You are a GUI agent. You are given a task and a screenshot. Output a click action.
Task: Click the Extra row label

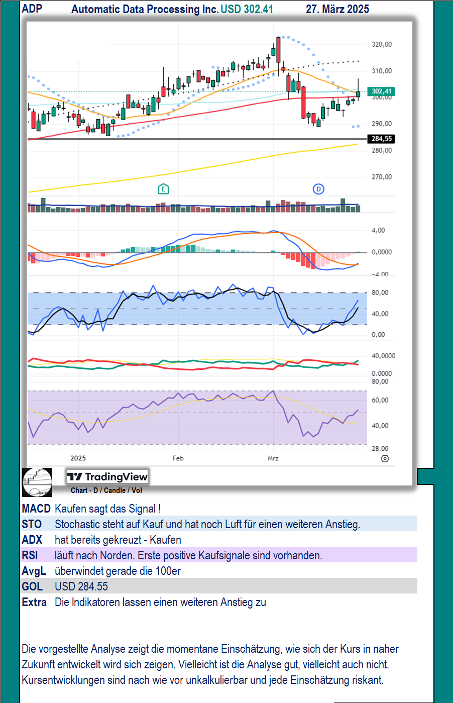click(34, 602)
